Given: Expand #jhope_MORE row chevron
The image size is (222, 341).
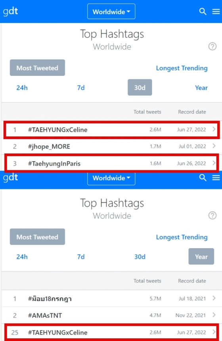Looking at the screenshot, I should pyautogui.click(x=214, y=146).
